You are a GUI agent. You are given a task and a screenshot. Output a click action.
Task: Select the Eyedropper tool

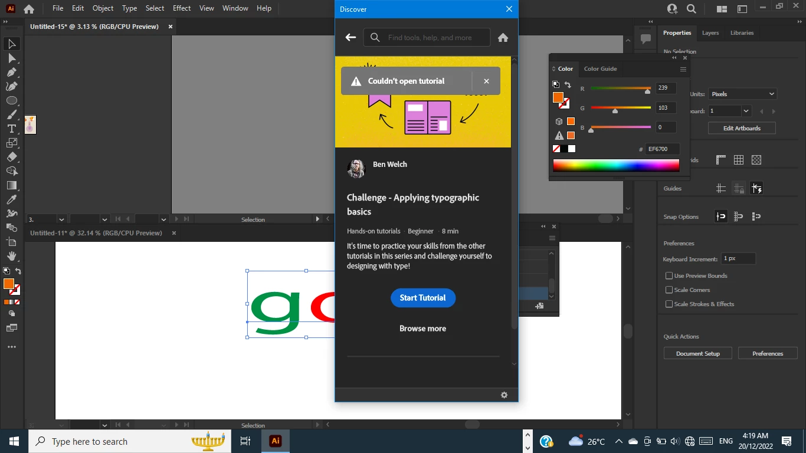coord(12,200)
